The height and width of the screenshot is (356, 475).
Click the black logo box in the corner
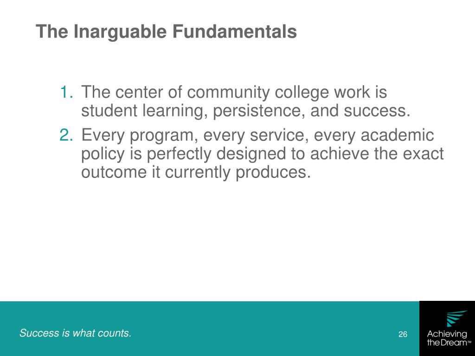click(447, 329)
